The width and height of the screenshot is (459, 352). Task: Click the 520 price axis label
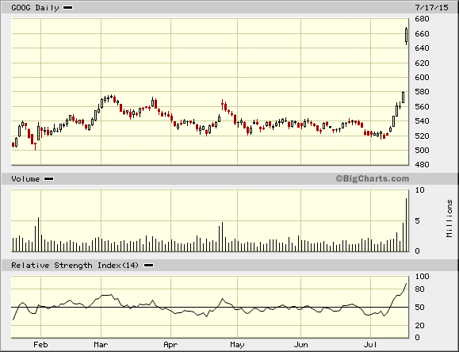pos(422,136)
